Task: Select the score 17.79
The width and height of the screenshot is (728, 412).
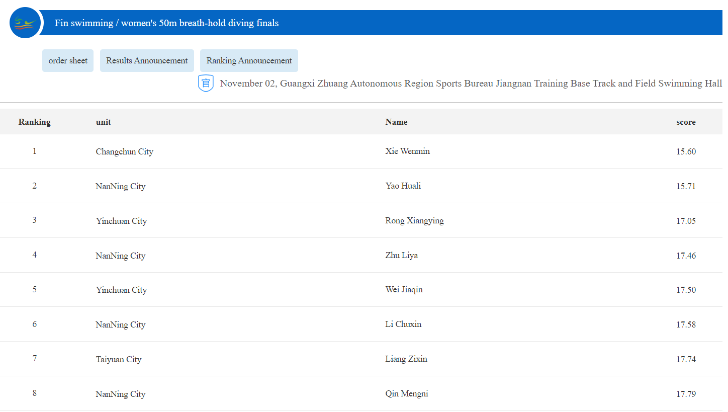Action: [686, 394]
